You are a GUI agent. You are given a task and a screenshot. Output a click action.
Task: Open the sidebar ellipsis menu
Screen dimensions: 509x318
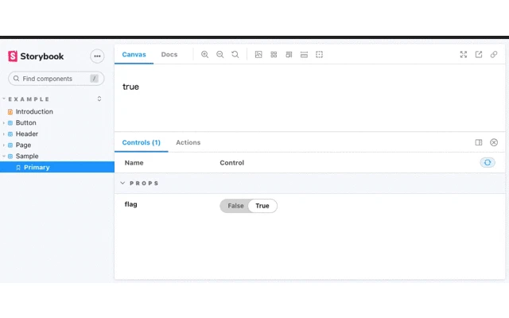click(x=97, y=56)
